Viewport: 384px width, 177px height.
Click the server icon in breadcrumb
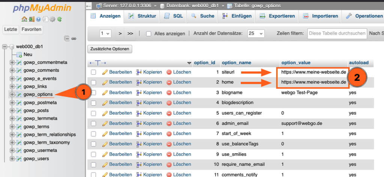(x=99, y=5)
